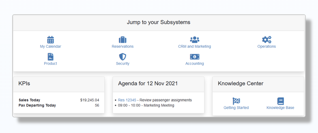Screen dimensions: 318x133
Task: Click the My Calendar icon
Action: 51,40
